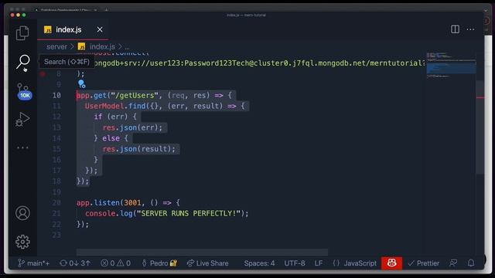Viewport: 495px width, 278px height.
Task: Toggle the breakpoint on line 8
Action: tap(43, 74)
